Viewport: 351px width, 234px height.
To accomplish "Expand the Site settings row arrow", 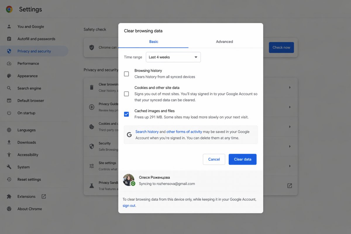I will 290,166.
